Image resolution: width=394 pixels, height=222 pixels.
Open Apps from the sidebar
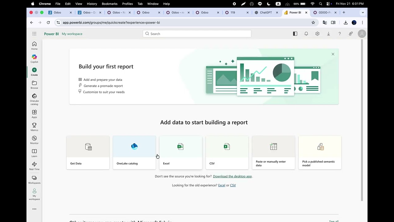(34, 114)
